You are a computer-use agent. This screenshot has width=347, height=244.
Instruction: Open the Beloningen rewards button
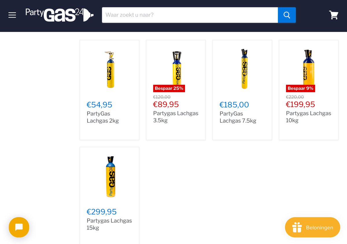313,227
